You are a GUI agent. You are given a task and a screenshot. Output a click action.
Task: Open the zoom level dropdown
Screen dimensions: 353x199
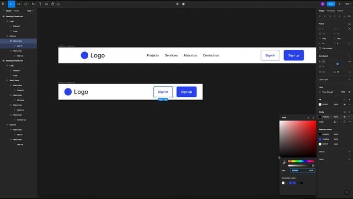(x=347, y=4)
